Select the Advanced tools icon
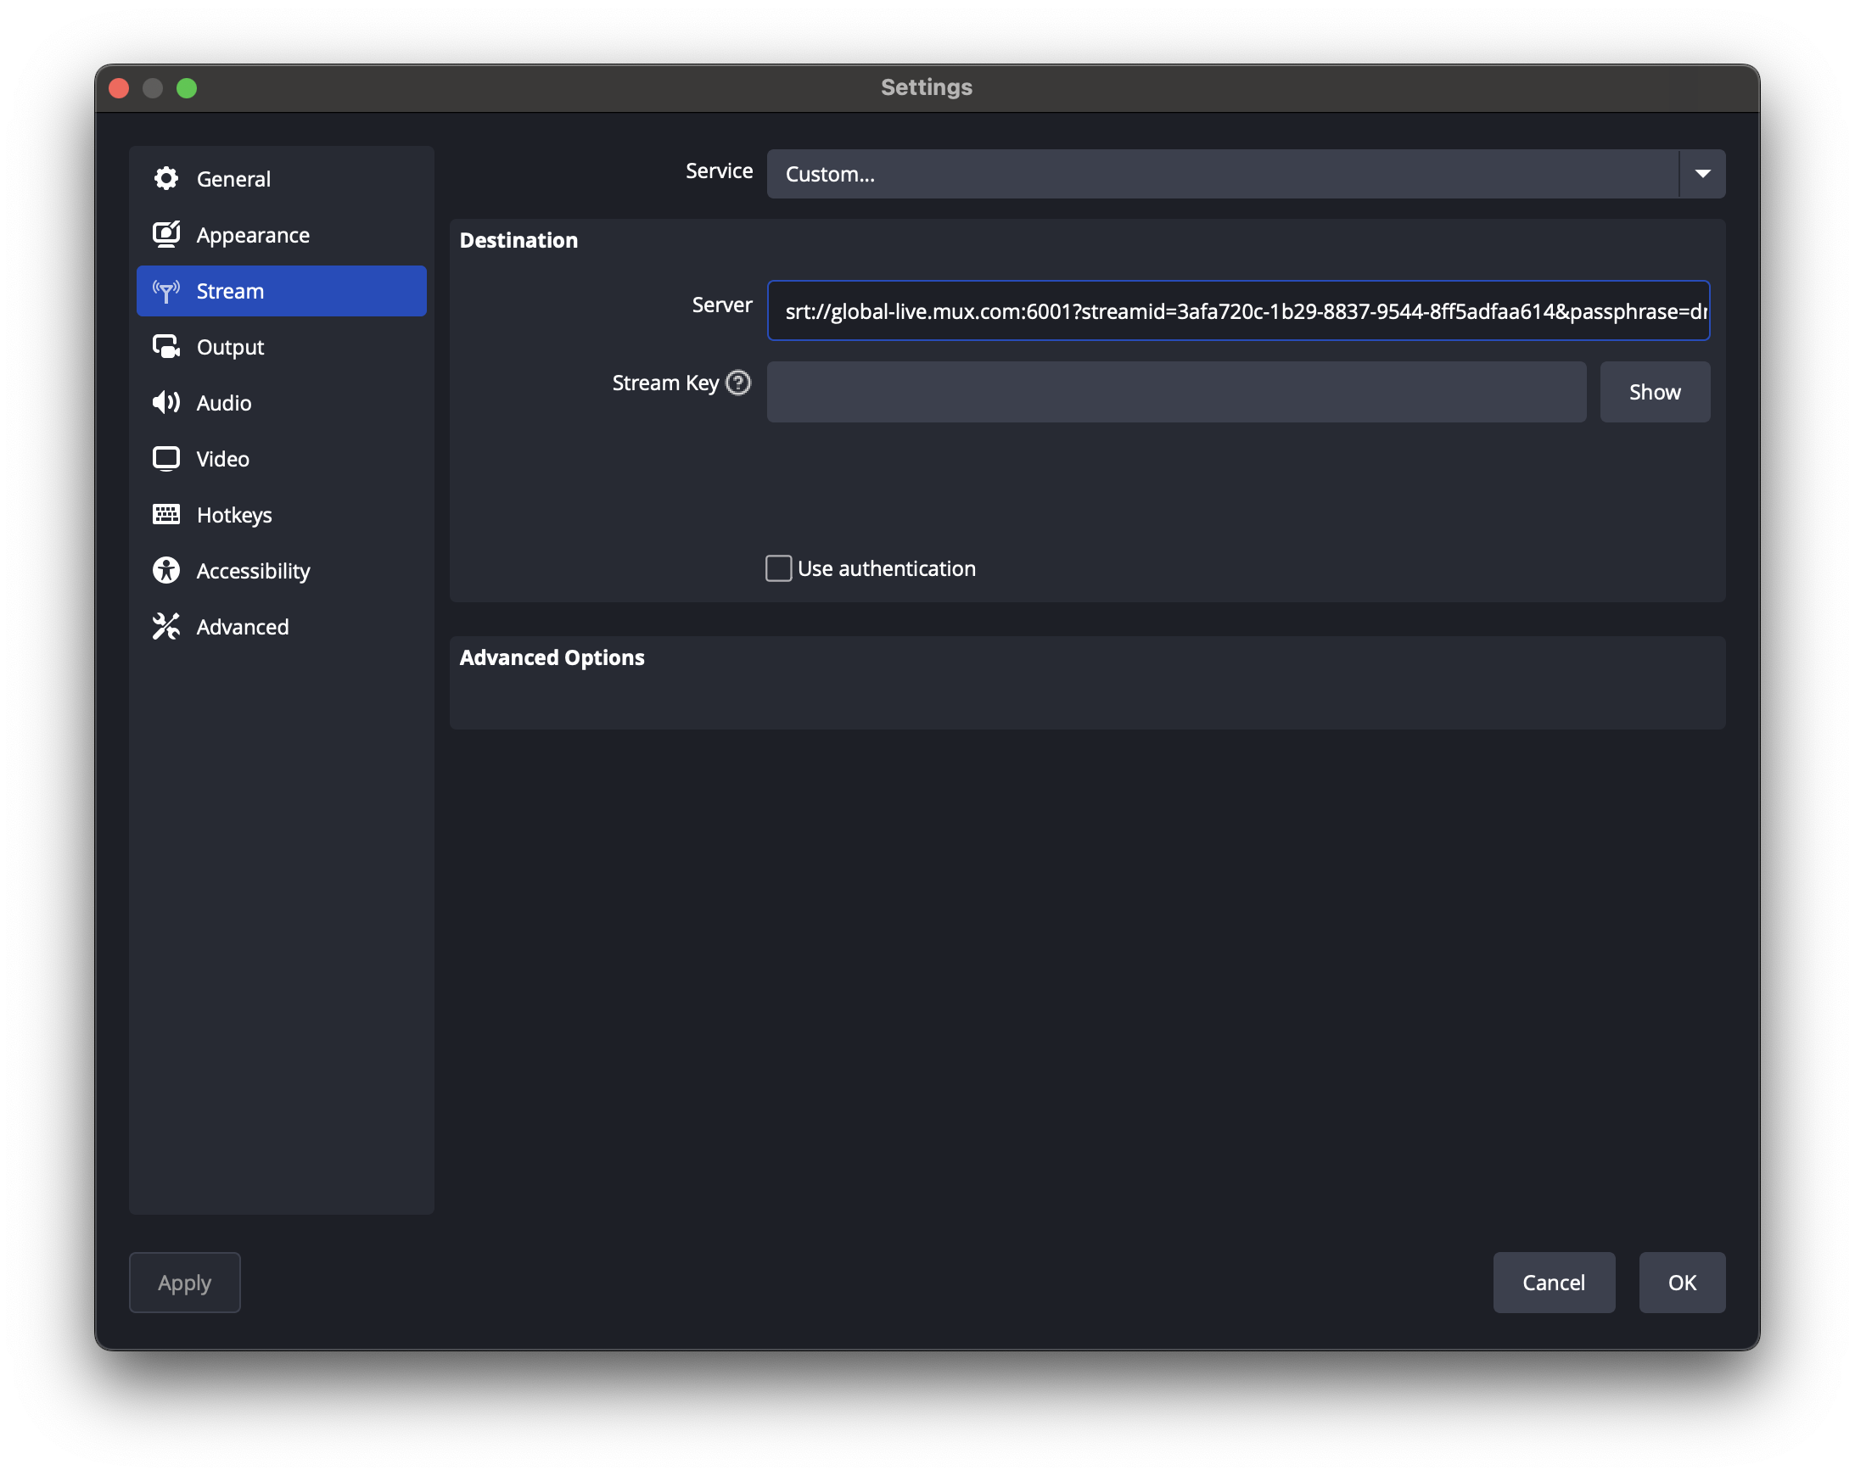Viewport: 1855px width, 1476px height. click(166, 626)
